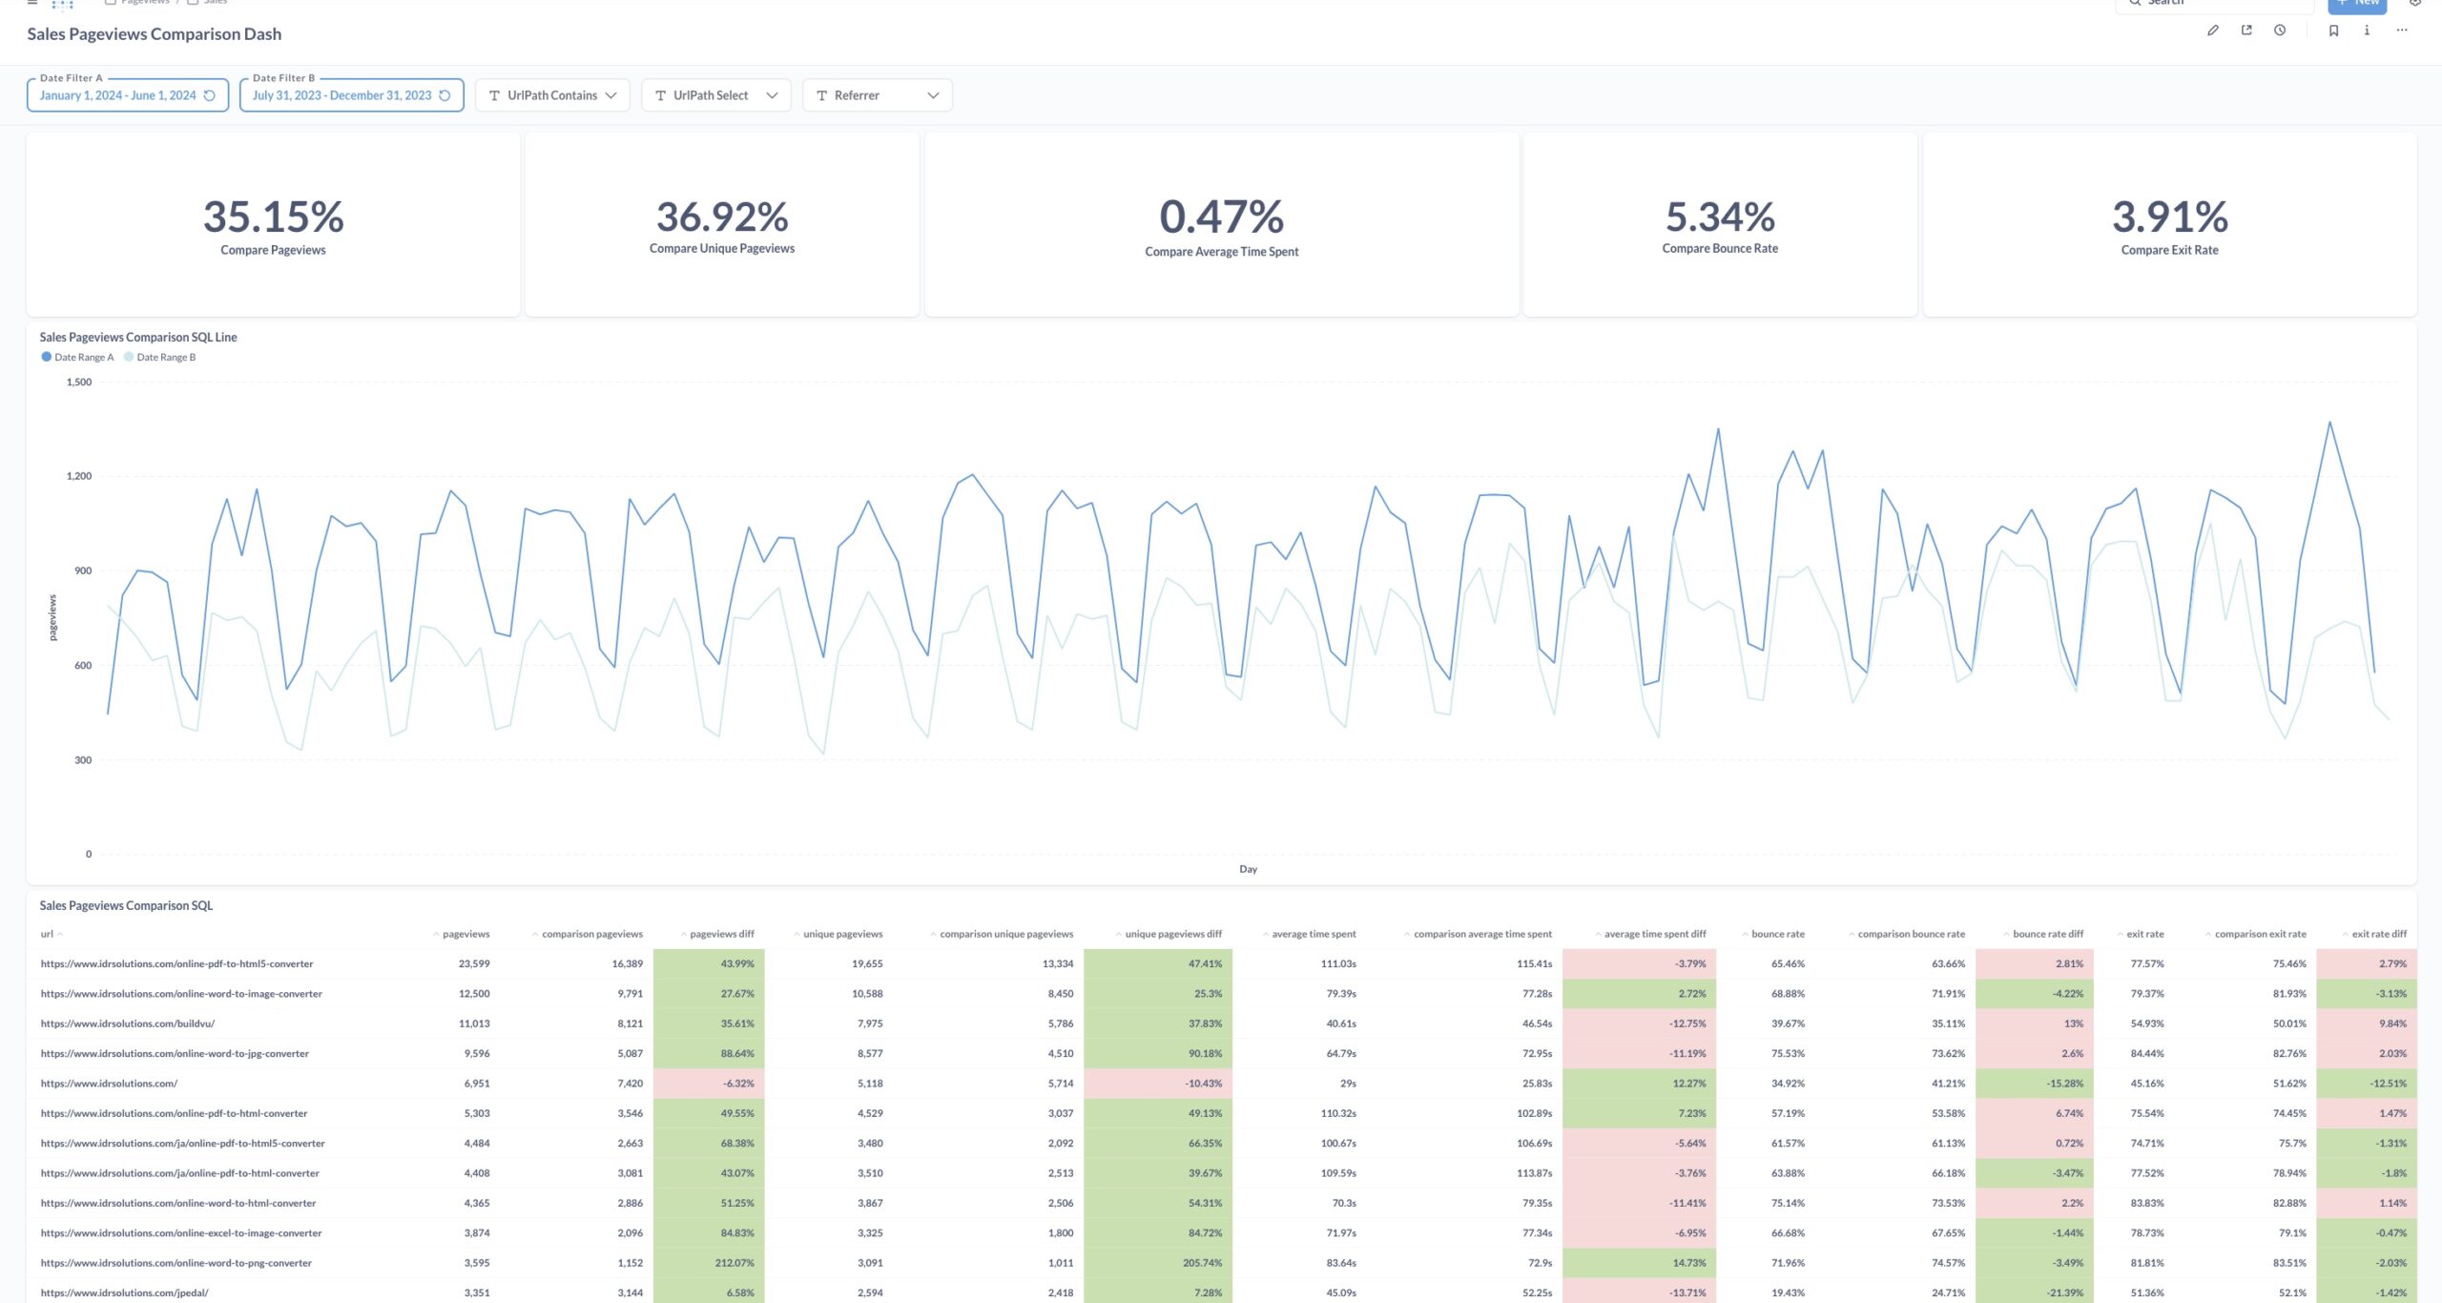Open the Compare Pageviews 35.15% card
2442x1303 pixels.
click(x=273, y=224)
